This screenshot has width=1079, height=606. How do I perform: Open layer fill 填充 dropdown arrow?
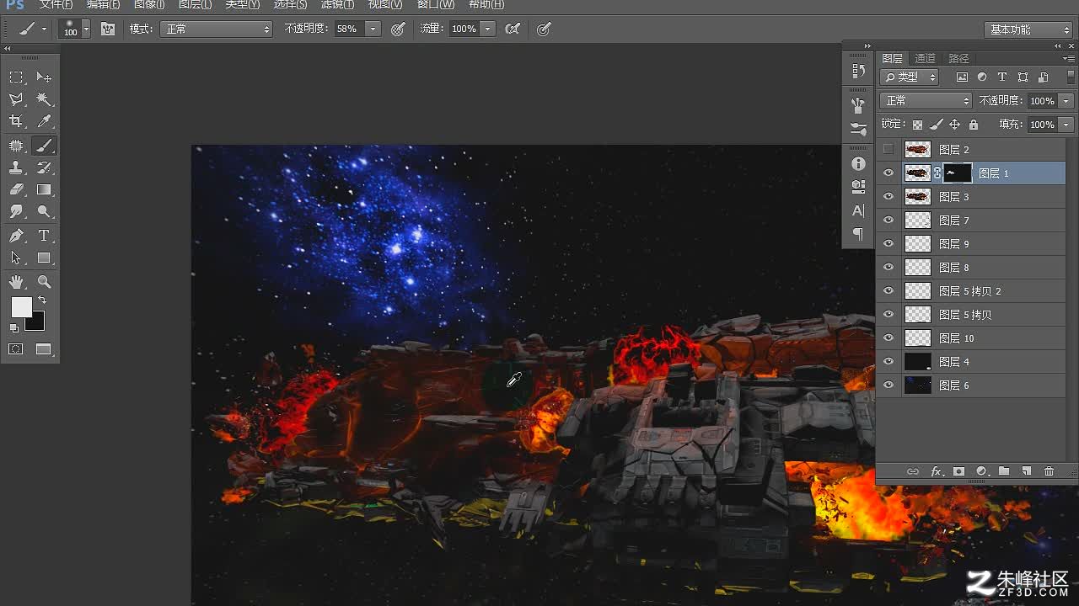tap(1066, 125)
